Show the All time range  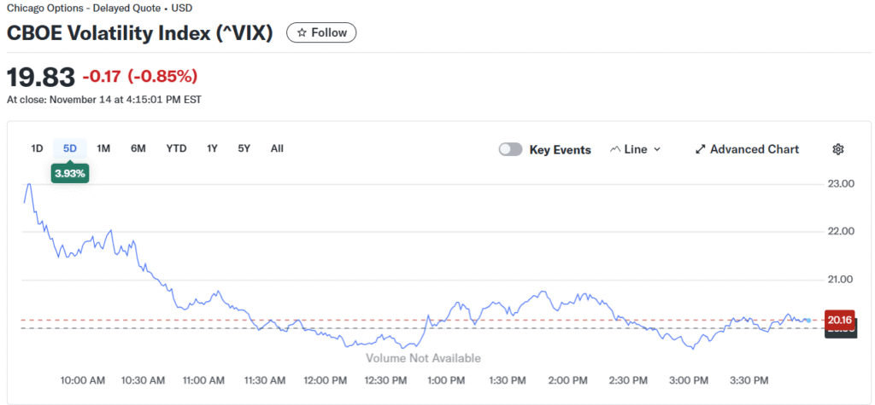pyautogui.click(x=277, y=148)
